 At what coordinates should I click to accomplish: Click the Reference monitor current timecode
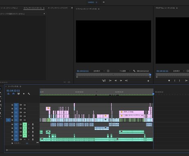[x=83, y=71]
